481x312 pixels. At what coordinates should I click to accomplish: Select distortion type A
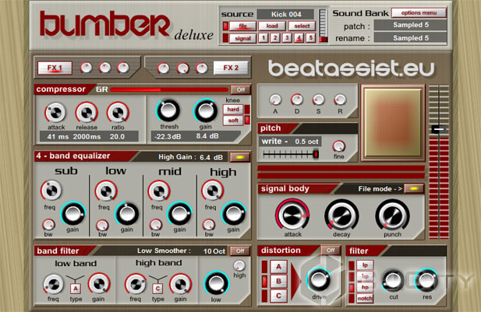tap(278, 267)
